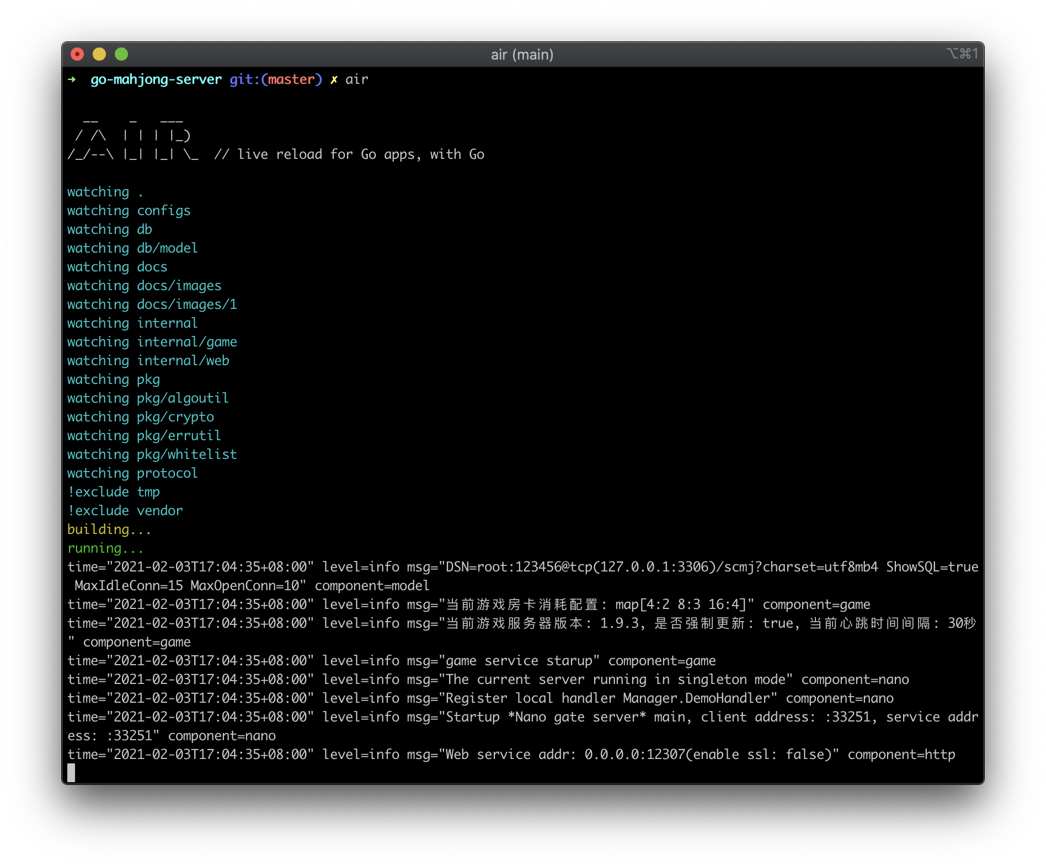Click the 'watching internal/web' line
The width and height of the screenshot is (1046, 866).
point(148,361)
